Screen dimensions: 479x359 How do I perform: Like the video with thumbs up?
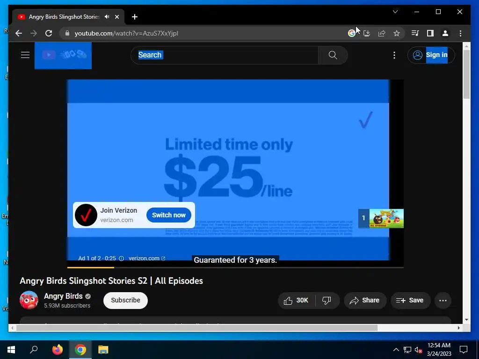296,301
